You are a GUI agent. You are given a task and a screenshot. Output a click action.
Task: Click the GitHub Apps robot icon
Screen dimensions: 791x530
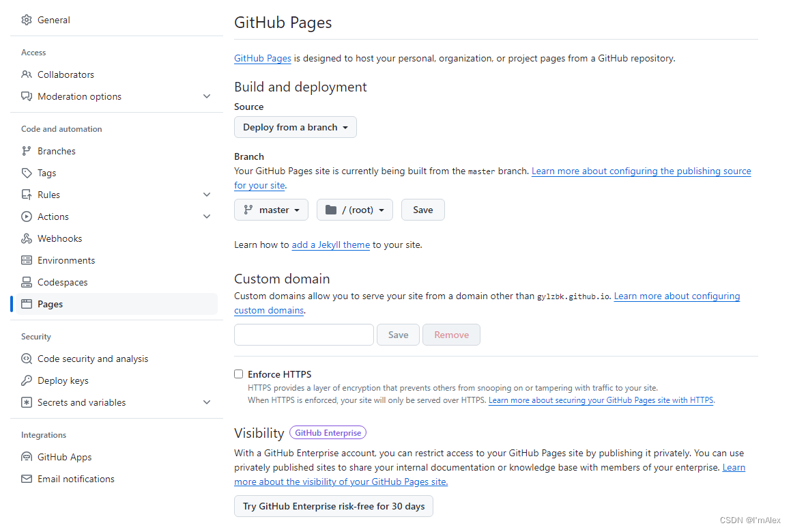(x=27, y=457)
